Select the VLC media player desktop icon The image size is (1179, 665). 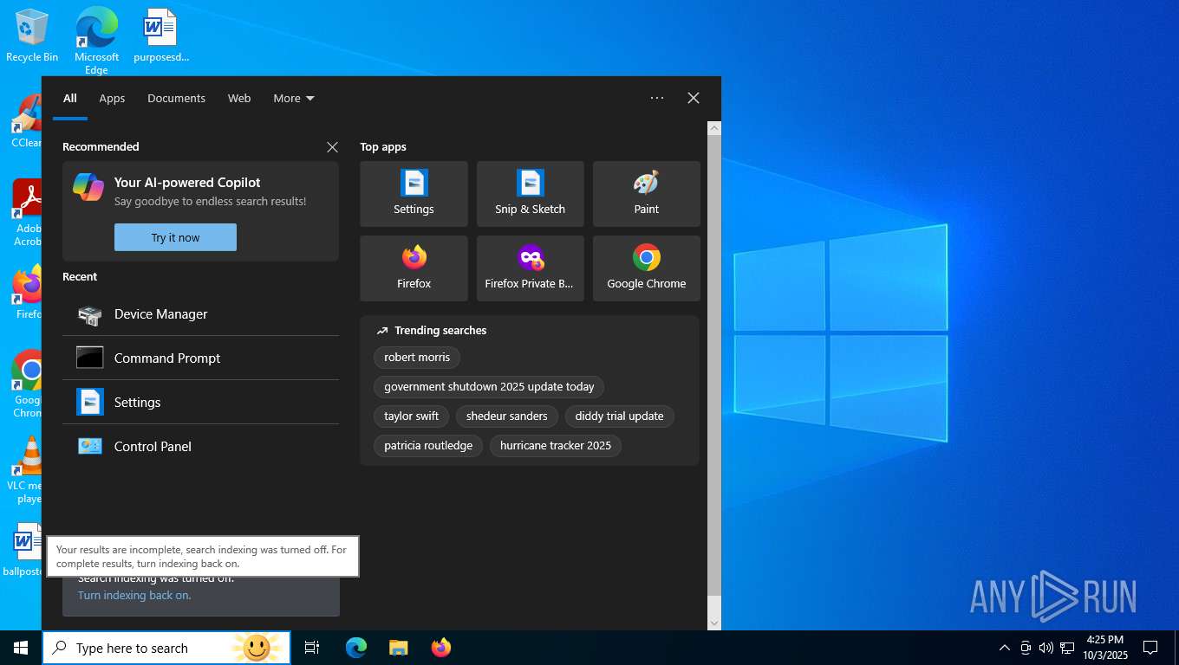(x=26, y=470)
